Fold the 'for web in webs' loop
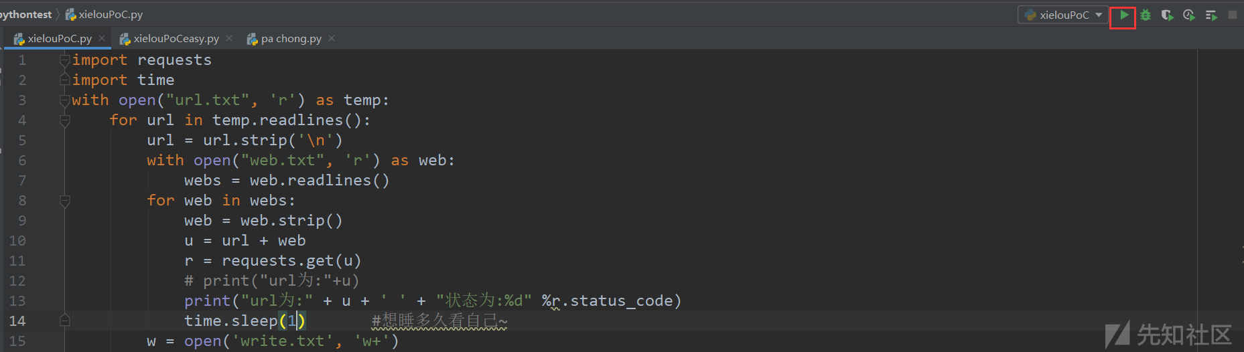Image resolution: width=1244 pixels, height=352 pixels. pyautogui.click(x=65, y=201)
